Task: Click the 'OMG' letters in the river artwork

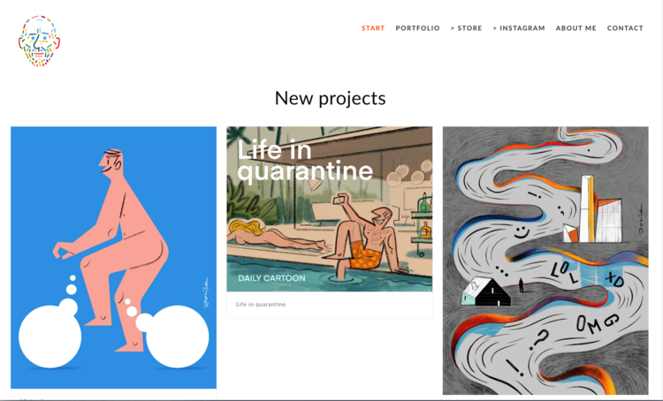Action: 598,322
